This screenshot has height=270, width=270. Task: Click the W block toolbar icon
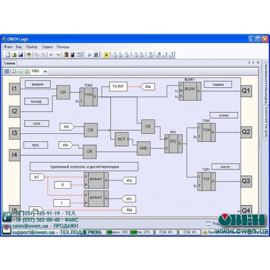[151, 55]
